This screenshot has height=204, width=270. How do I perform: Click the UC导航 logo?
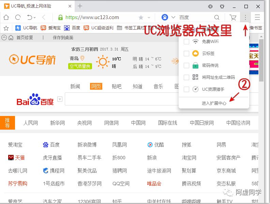[32, 60]
